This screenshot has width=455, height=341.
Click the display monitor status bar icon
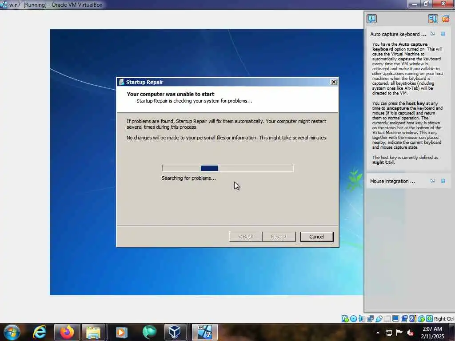(x=395, y=319)
